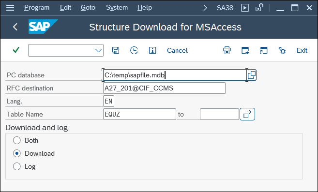Click the Save disk icon
Viewport: 318px width, 192px height.
pyautogui.click(x=116, y=50)
